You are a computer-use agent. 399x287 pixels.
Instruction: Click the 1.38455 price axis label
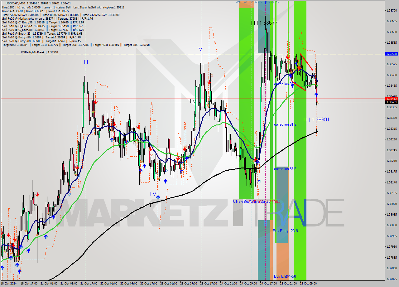point(391,85)
